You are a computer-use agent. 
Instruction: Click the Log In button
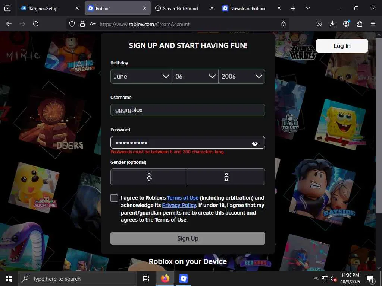342,46
